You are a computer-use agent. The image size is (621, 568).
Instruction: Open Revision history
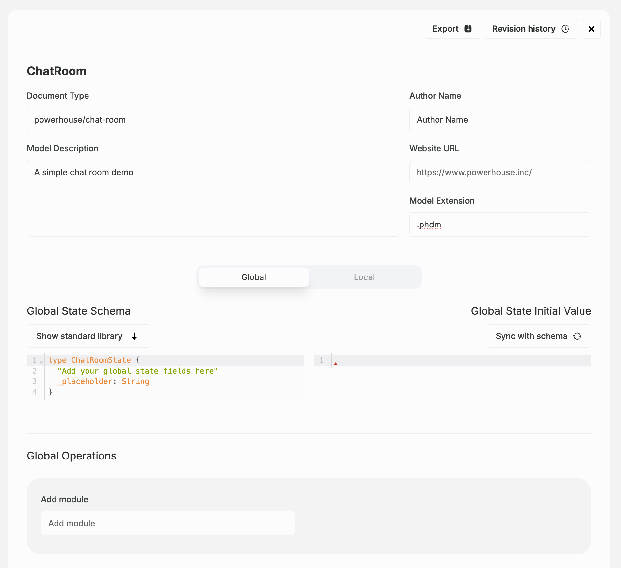pos(530,29)
